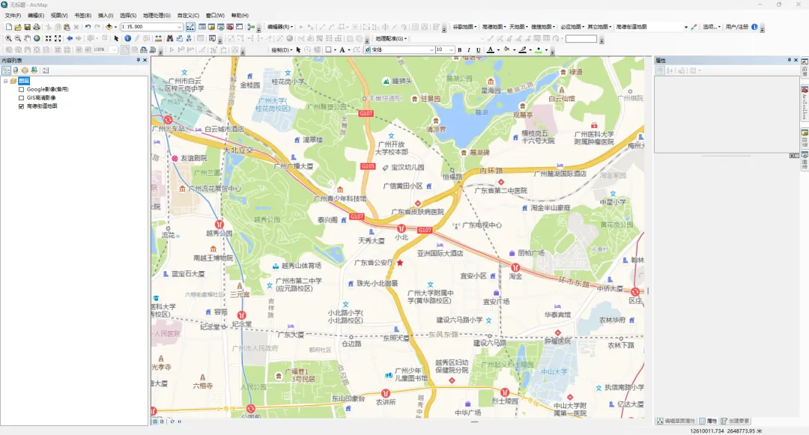Open the font name 宋体 dropdown
The image size is (809, 435).
pyautogui.click(x=431, y=50)
